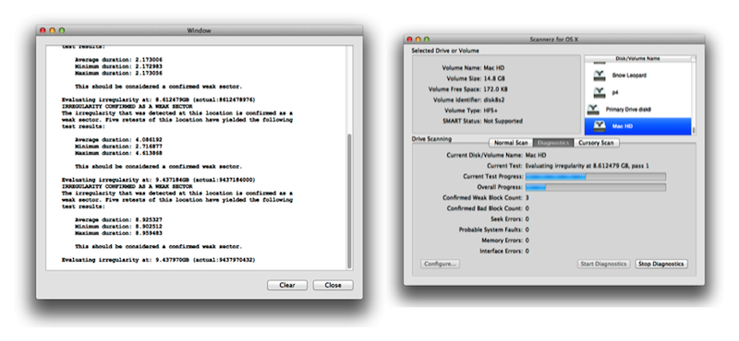Click the 'Selected Drive or Volume' heading
Screen dimensions: 739x341
point(445,51)
